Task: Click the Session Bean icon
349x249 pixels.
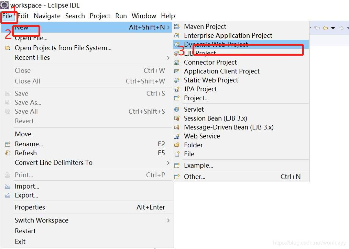Action: 177,118
